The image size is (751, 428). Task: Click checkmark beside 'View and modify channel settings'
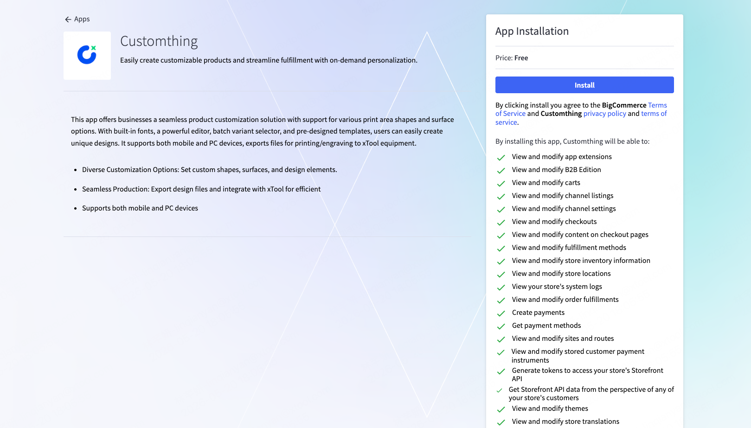(501, 210)
